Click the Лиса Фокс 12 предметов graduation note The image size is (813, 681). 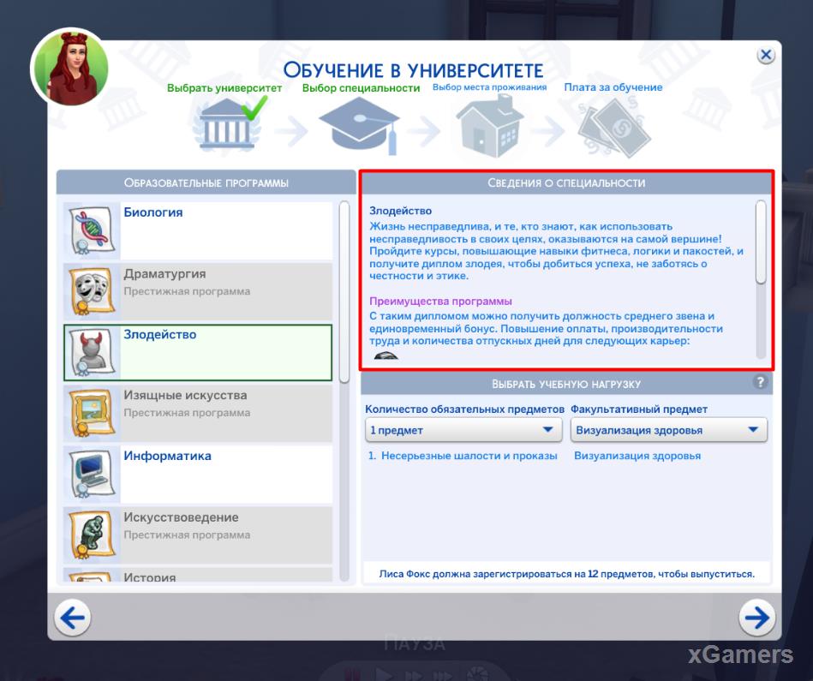[x=567, y=574]
